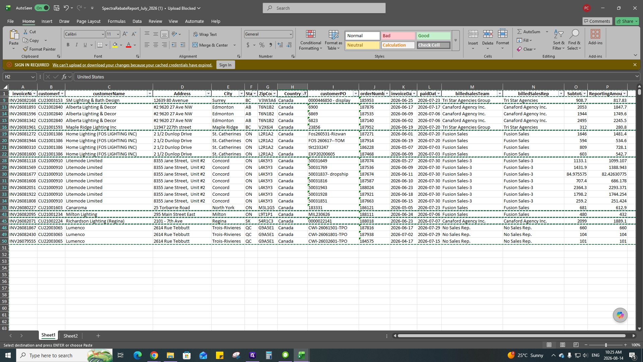Click the Search box in the title bar
The image size is (643, 362).
pos(324,8)
